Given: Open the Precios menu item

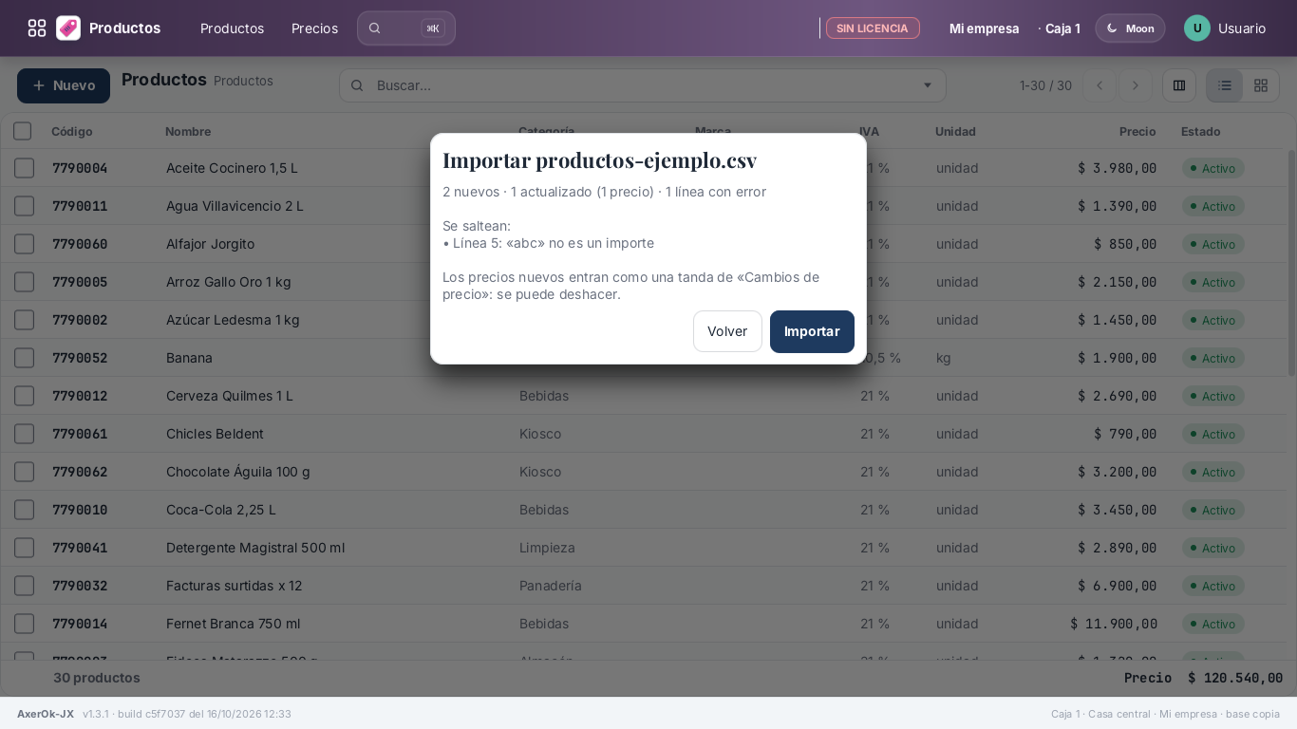Looking at the screenshot, I should 314,28.
